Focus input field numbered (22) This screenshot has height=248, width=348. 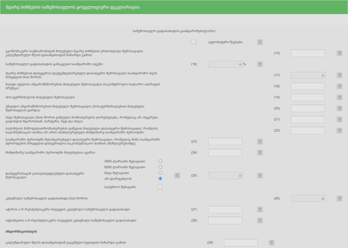coord(308,130)
